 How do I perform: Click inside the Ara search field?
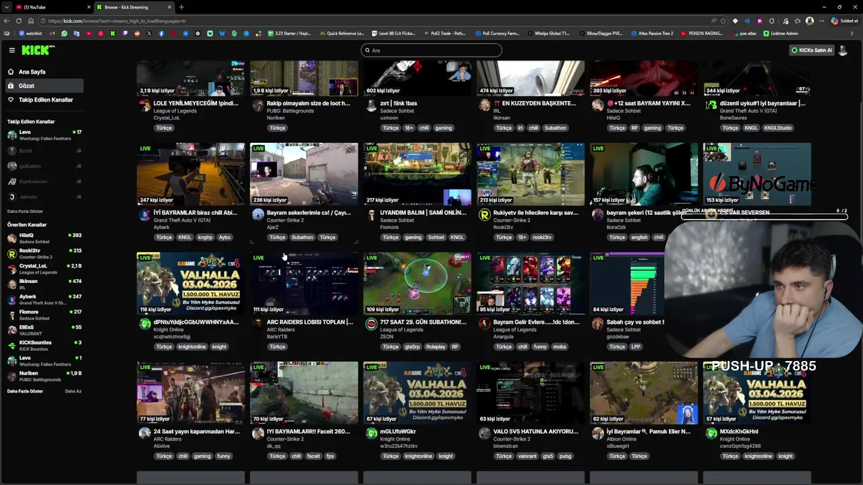(431, 50)
